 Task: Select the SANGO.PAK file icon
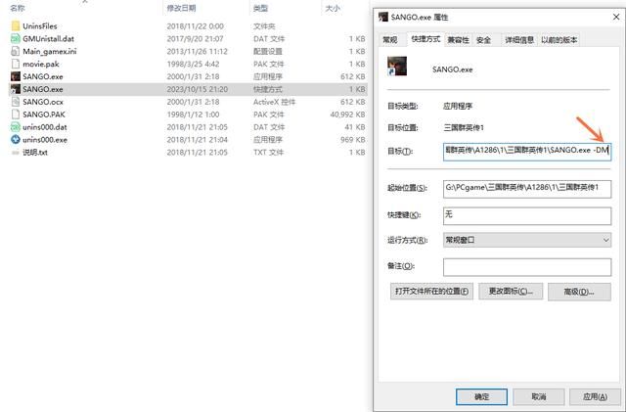[15, 114]
